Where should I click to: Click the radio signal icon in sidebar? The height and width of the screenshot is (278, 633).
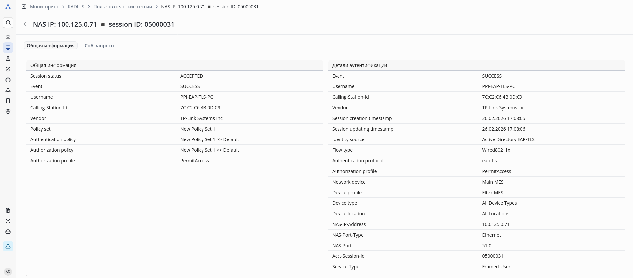8,80
